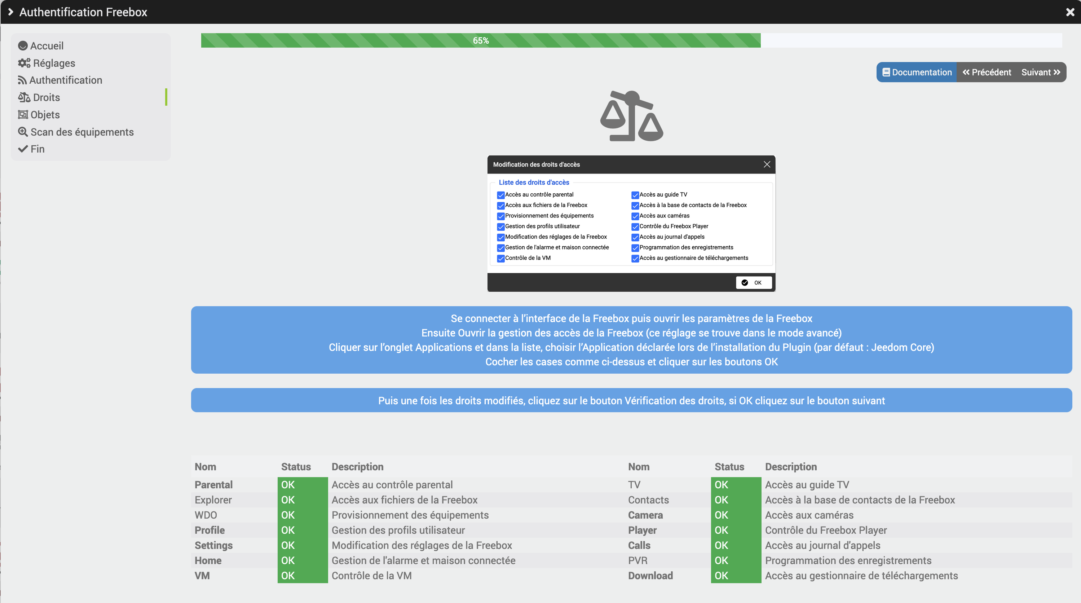The height and width of the screenshot is (603, 1081).
Task: Toggle Accès aux caméras checkbox
Action: coord(635,216)
